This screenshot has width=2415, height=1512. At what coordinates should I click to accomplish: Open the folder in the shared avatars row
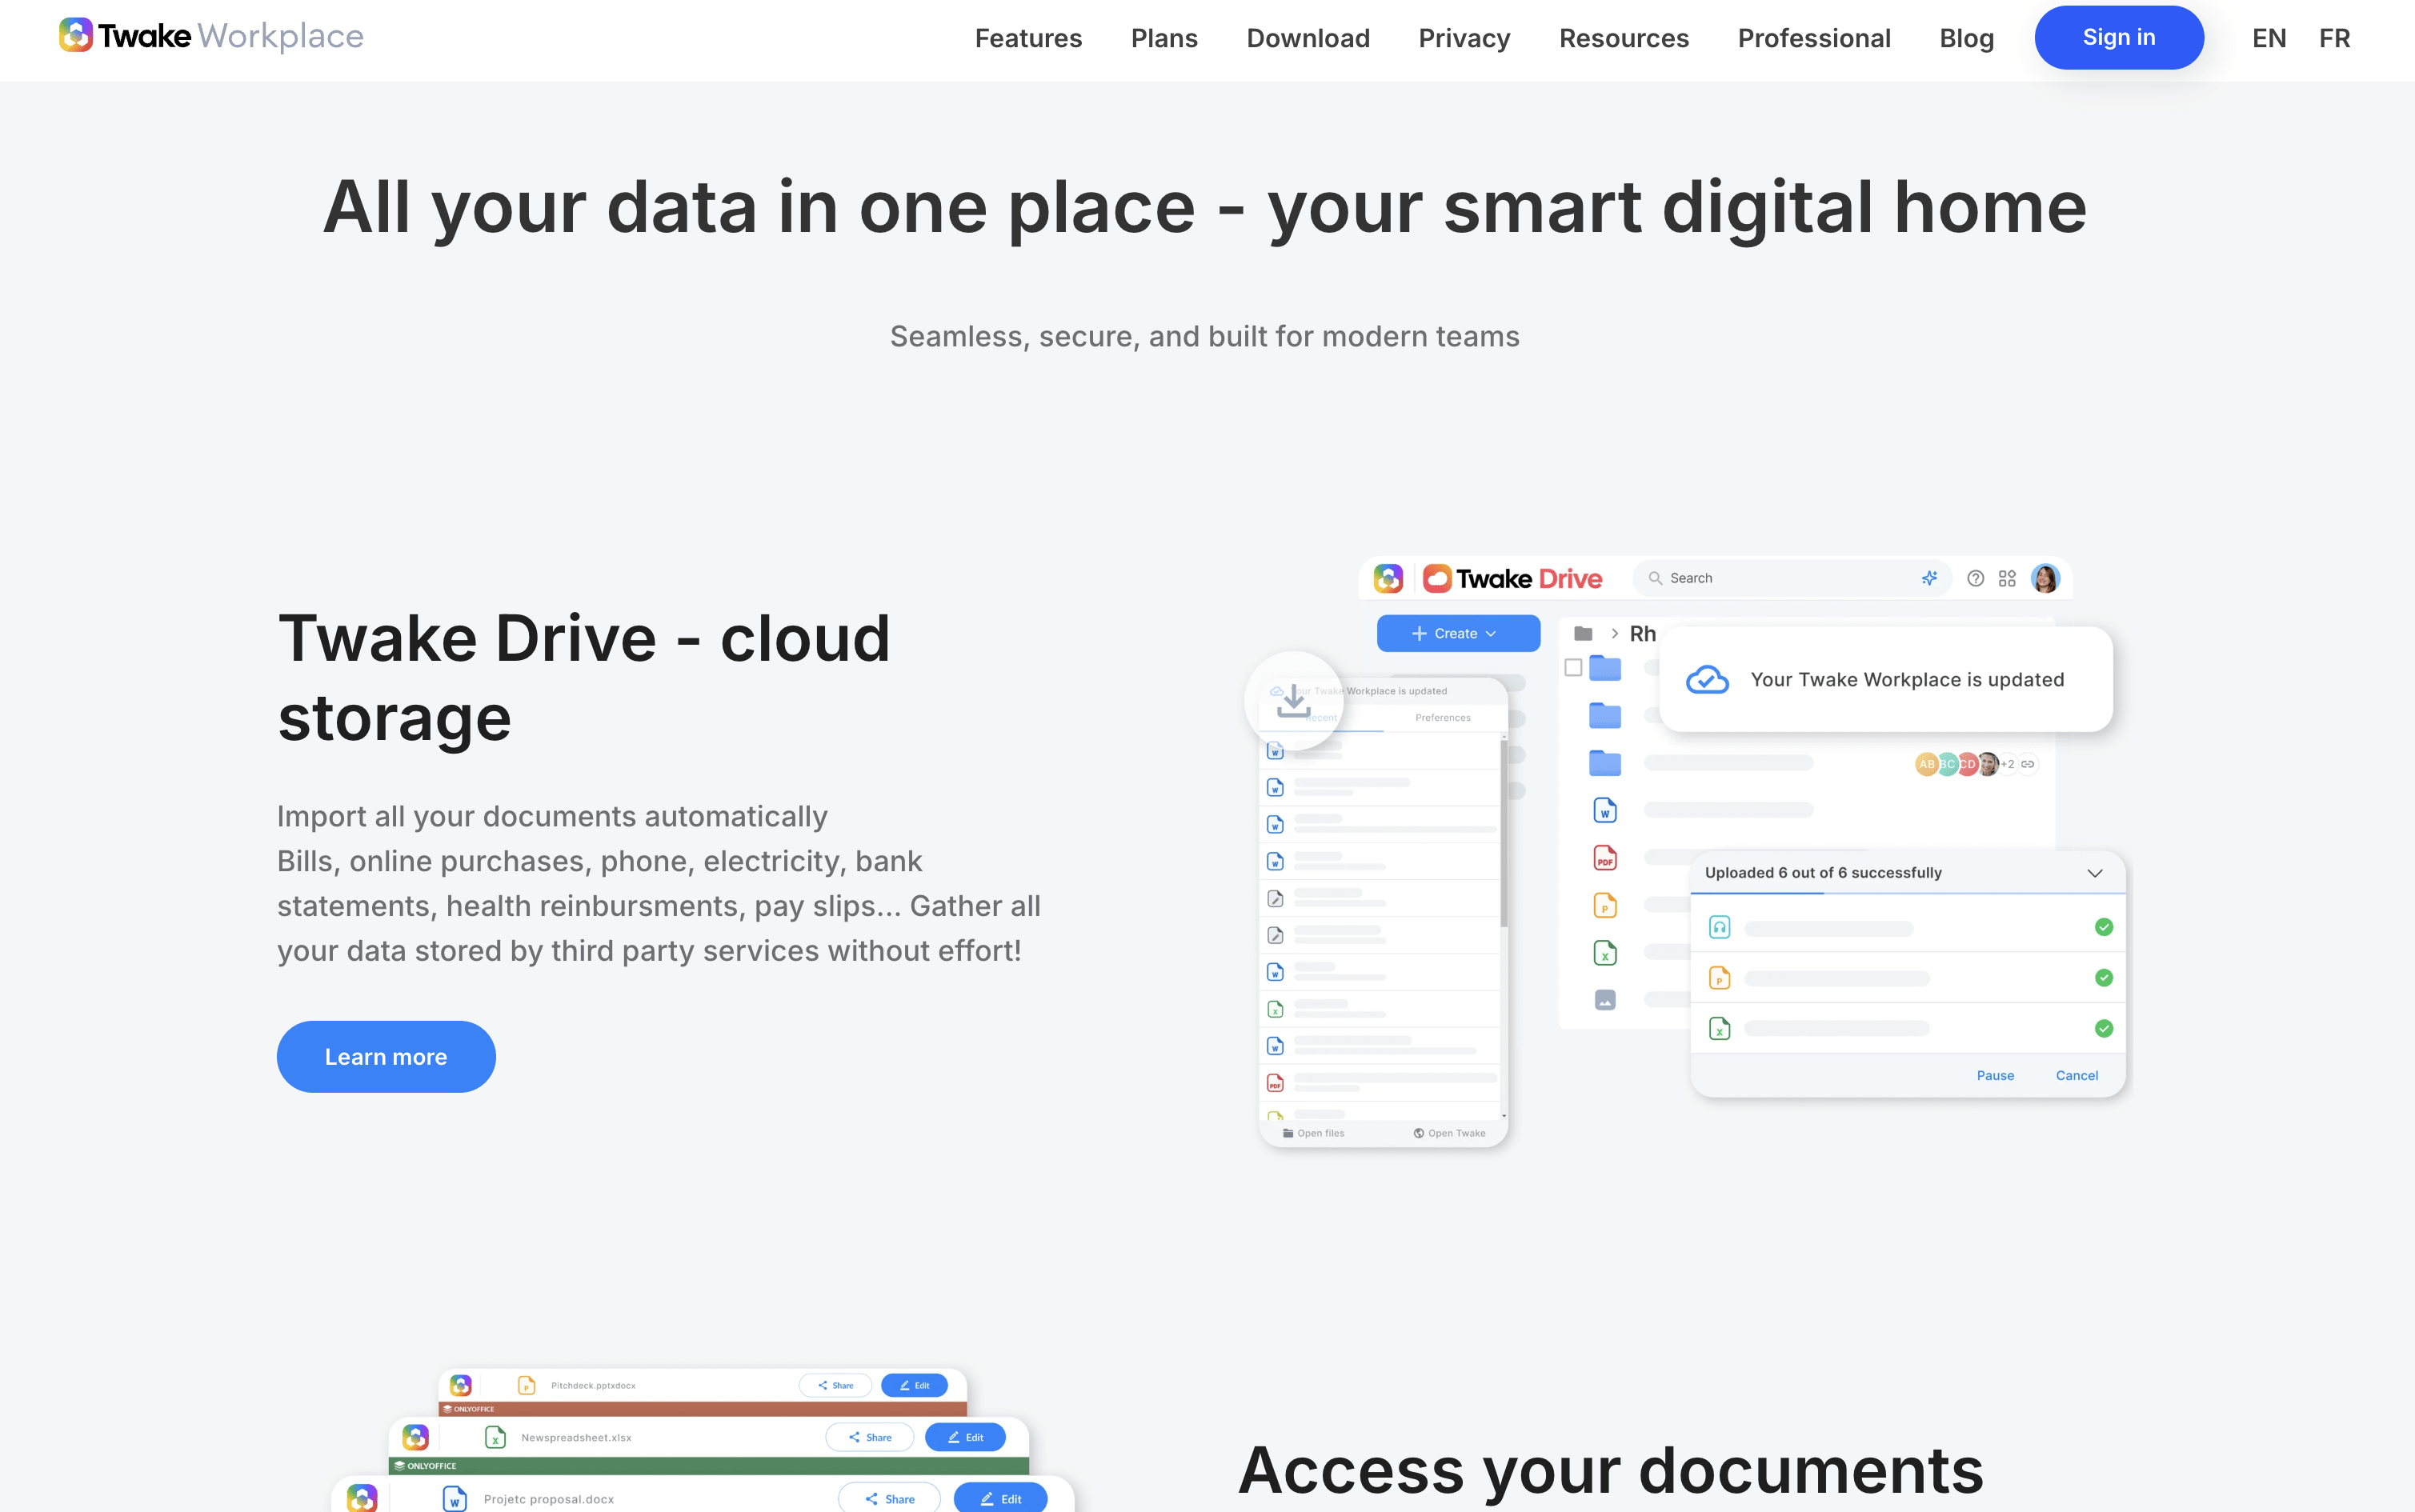(x=1605, y=763)
